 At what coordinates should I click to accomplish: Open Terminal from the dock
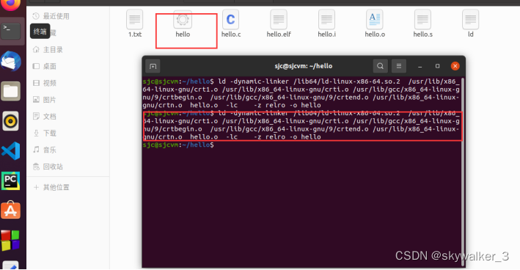tap(11, 31)
